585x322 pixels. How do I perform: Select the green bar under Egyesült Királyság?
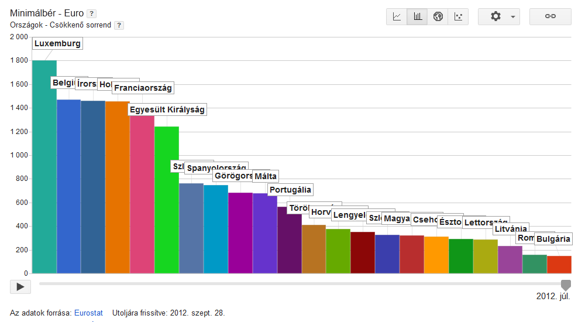pyautogui.click(x=167, y=200)
